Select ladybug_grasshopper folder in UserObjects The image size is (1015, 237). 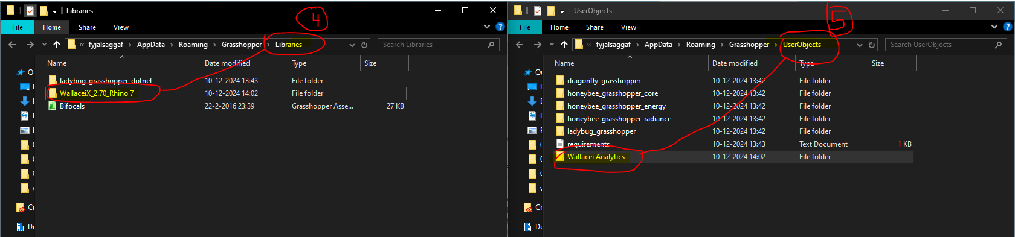733,131
